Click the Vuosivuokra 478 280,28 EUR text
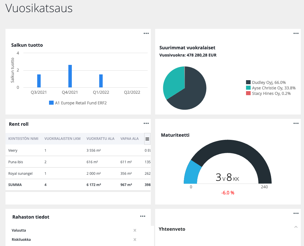The image size is (304, 246). (x=188, y=55)
